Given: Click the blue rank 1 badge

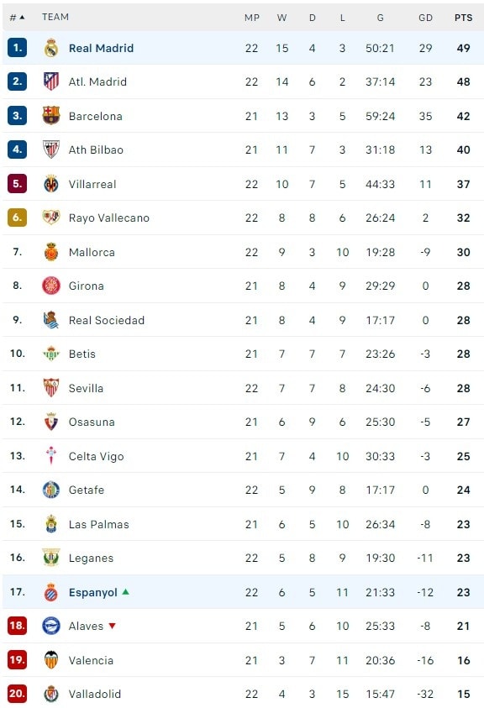Looking at the screenshot, I should pos(17,47).
